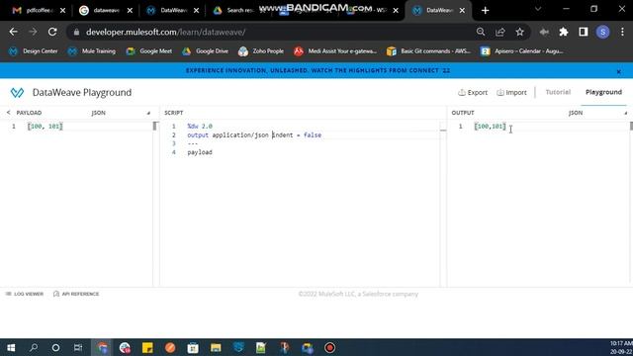Open the Medi Assist bookmark
This screenshot has width=633, height=356.
335,51
